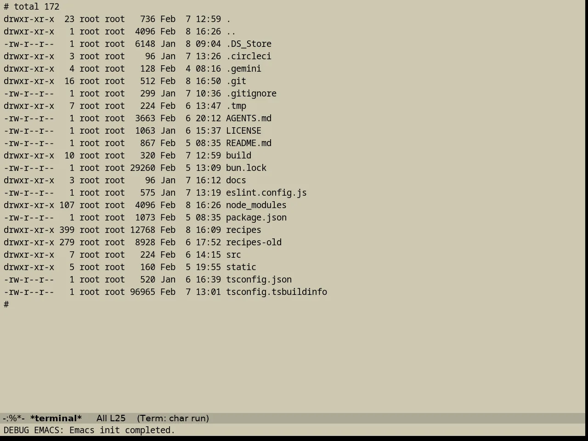Click the node_modules directory name
Screen dimensions: 588x441
(x=256, y=205)
